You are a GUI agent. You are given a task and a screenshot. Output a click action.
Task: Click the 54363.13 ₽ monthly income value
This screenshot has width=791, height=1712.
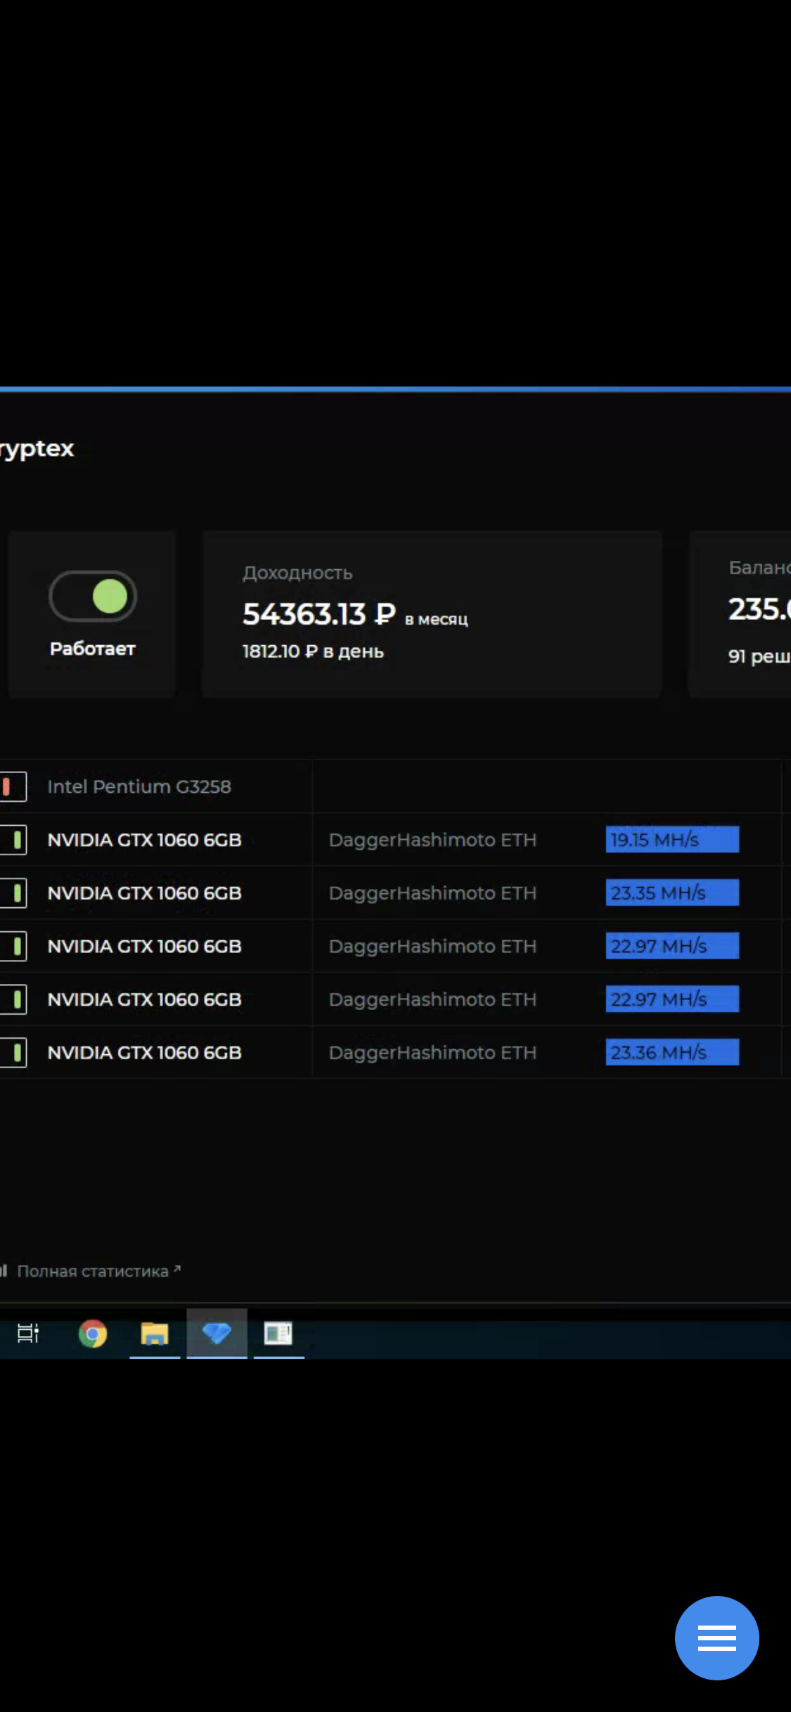point(319,614)
